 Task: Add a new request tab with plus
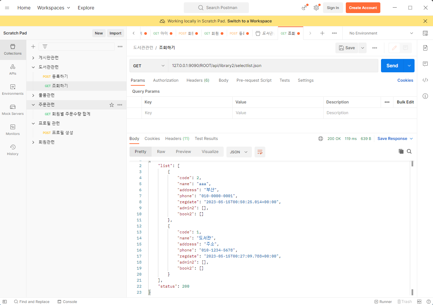pyautogui.click(x=322, y=33)
